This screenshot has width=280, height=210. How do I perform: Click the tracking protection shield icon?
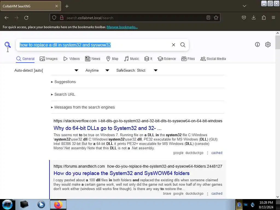coord(54,18)
